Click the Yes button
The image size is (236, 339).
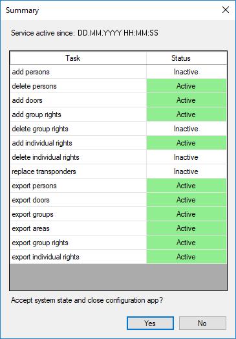click(x=150, y=323)
